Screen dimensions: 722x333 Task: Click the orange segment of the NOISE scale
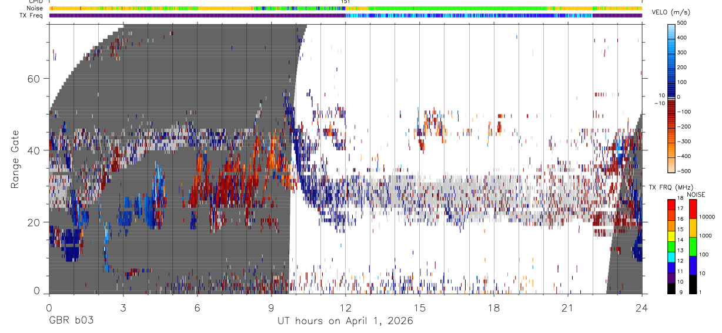pos(693,227)
